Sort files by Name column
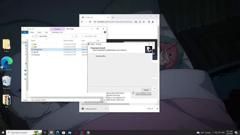 [x=33, y=40]
